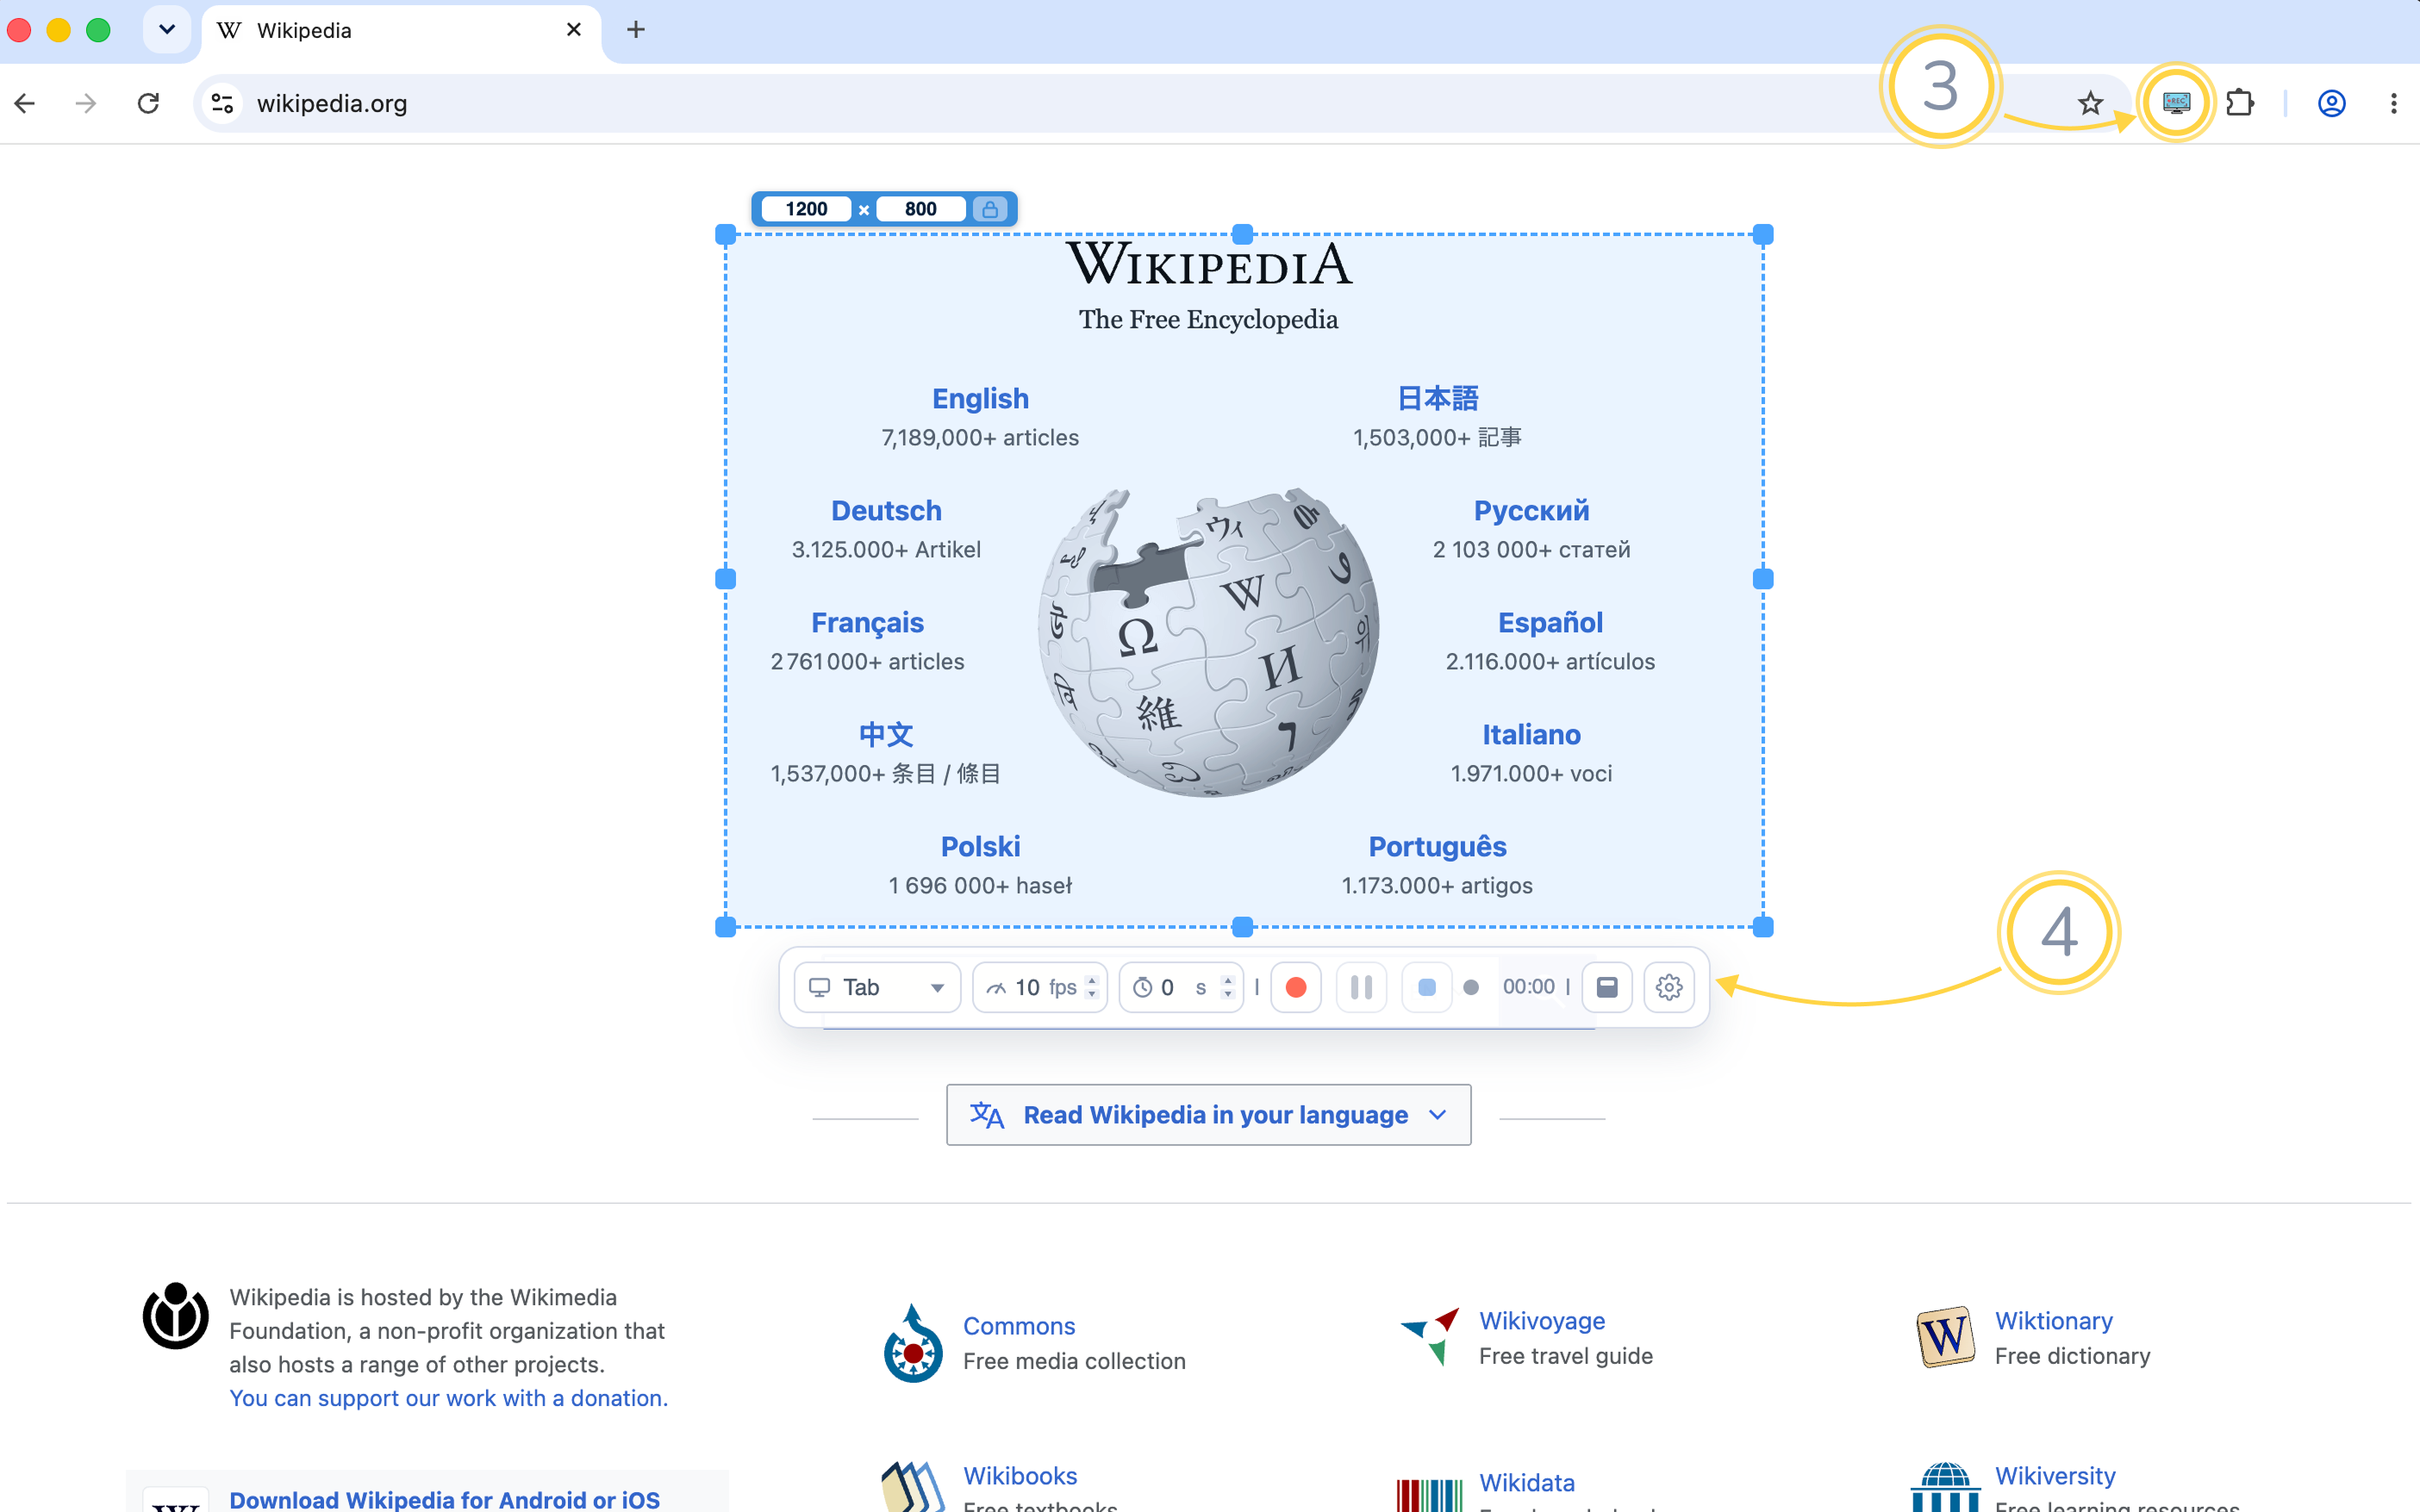The image size is (2420, 1512).
Task: Select the Wikipedia browser tab
Action: tap(400, 31)
